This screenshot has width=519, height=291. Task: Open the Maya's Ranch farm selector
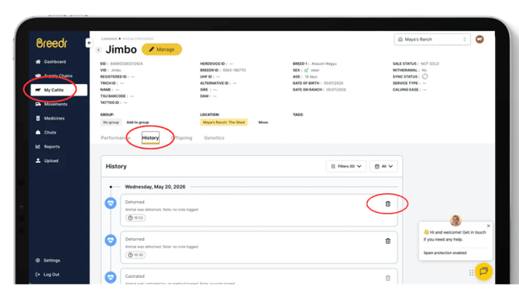tap(432, 40)
